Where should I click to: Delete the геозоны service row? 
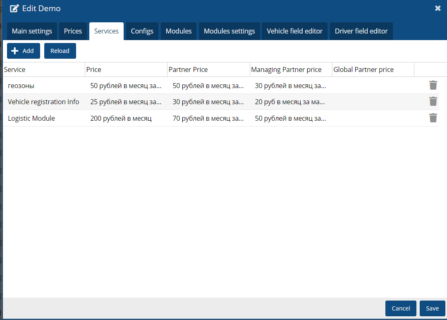click(433, 85)
